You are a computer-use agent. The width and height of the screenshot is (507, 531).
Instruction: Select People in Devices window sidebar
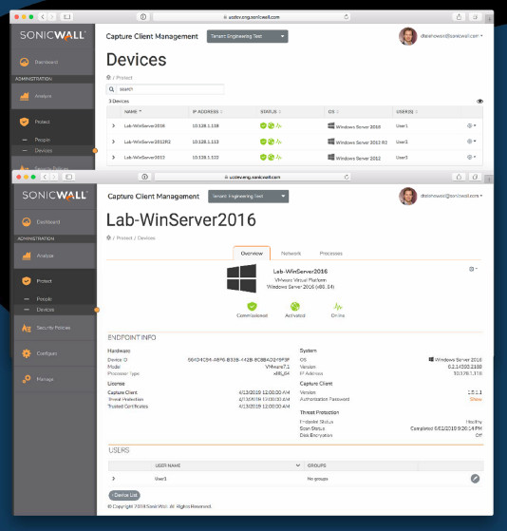43,140
